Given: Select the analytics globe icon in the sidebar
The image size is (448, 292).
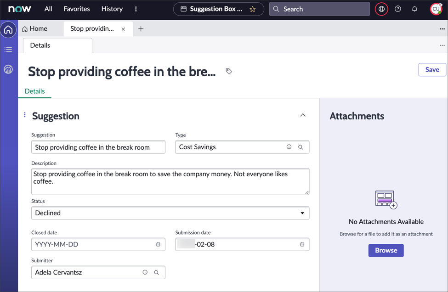Looking at the screenshot, I should pyautogui.click(x=8, y=69).
